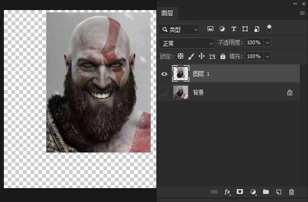The width and height of the screenshot is (308, 202).
Task: Switch to the 图层 panel tab
Action: (167, 13)
